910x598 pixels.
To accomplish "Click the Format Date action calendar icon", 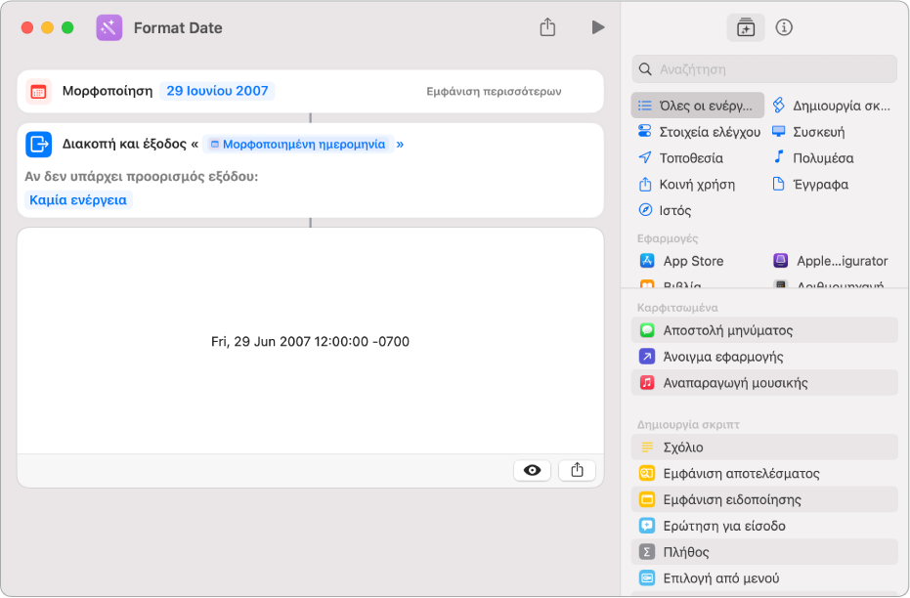I will (38, 91).
